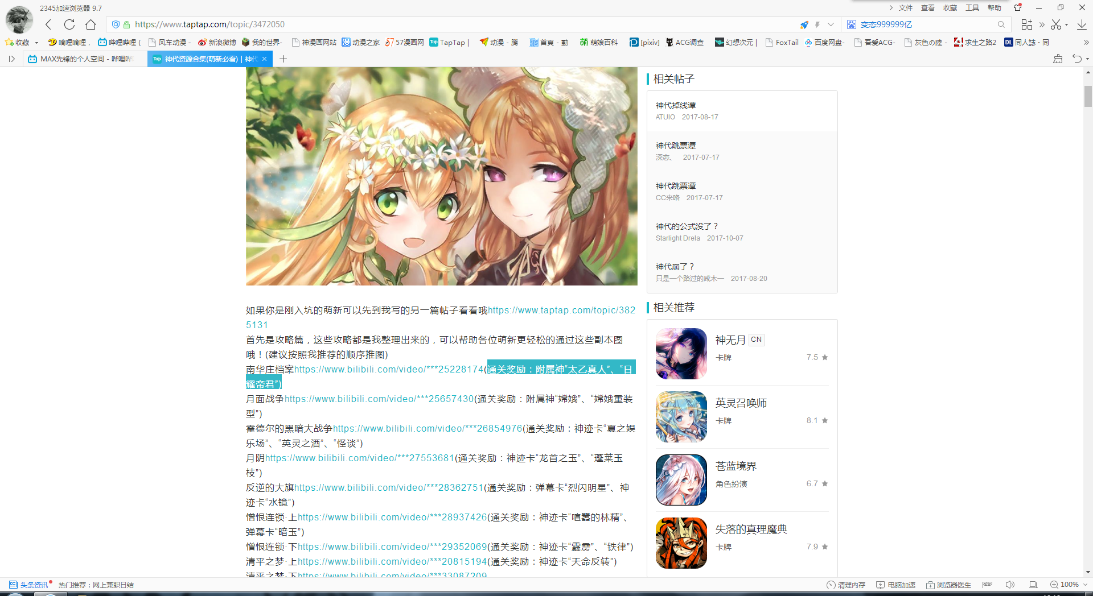Expand the 收藏 favorites dropdown arrow

pos(36,43)
